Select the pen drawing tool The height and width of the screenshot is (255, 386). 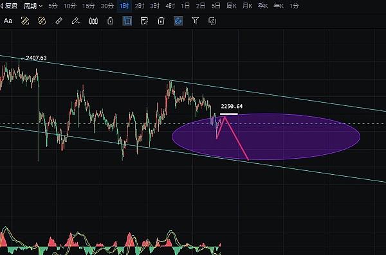click(75, 21)
